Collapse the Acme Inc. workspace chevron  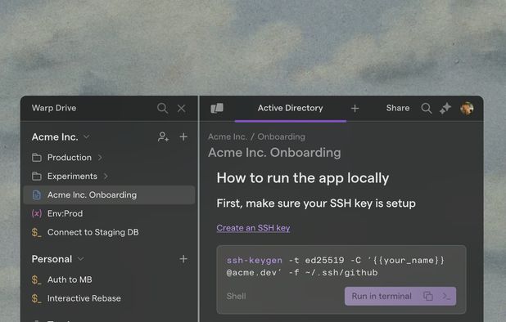pos(87,137)
